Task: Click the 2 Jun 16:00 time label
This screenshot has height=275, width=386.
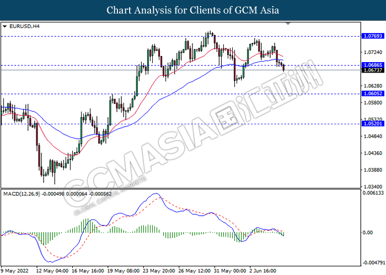Action: pos(263,271)
